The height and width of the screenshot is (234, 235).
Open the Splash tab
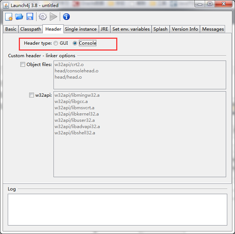[160, 29]
